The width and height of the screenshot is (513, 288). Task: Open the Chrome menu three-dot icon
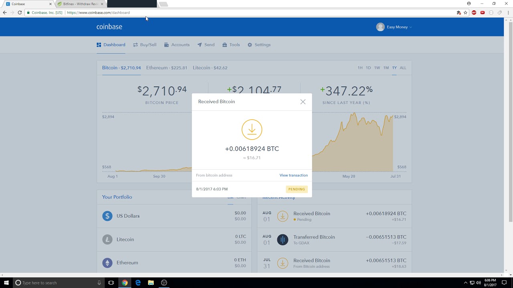click(x=508, y=12)
